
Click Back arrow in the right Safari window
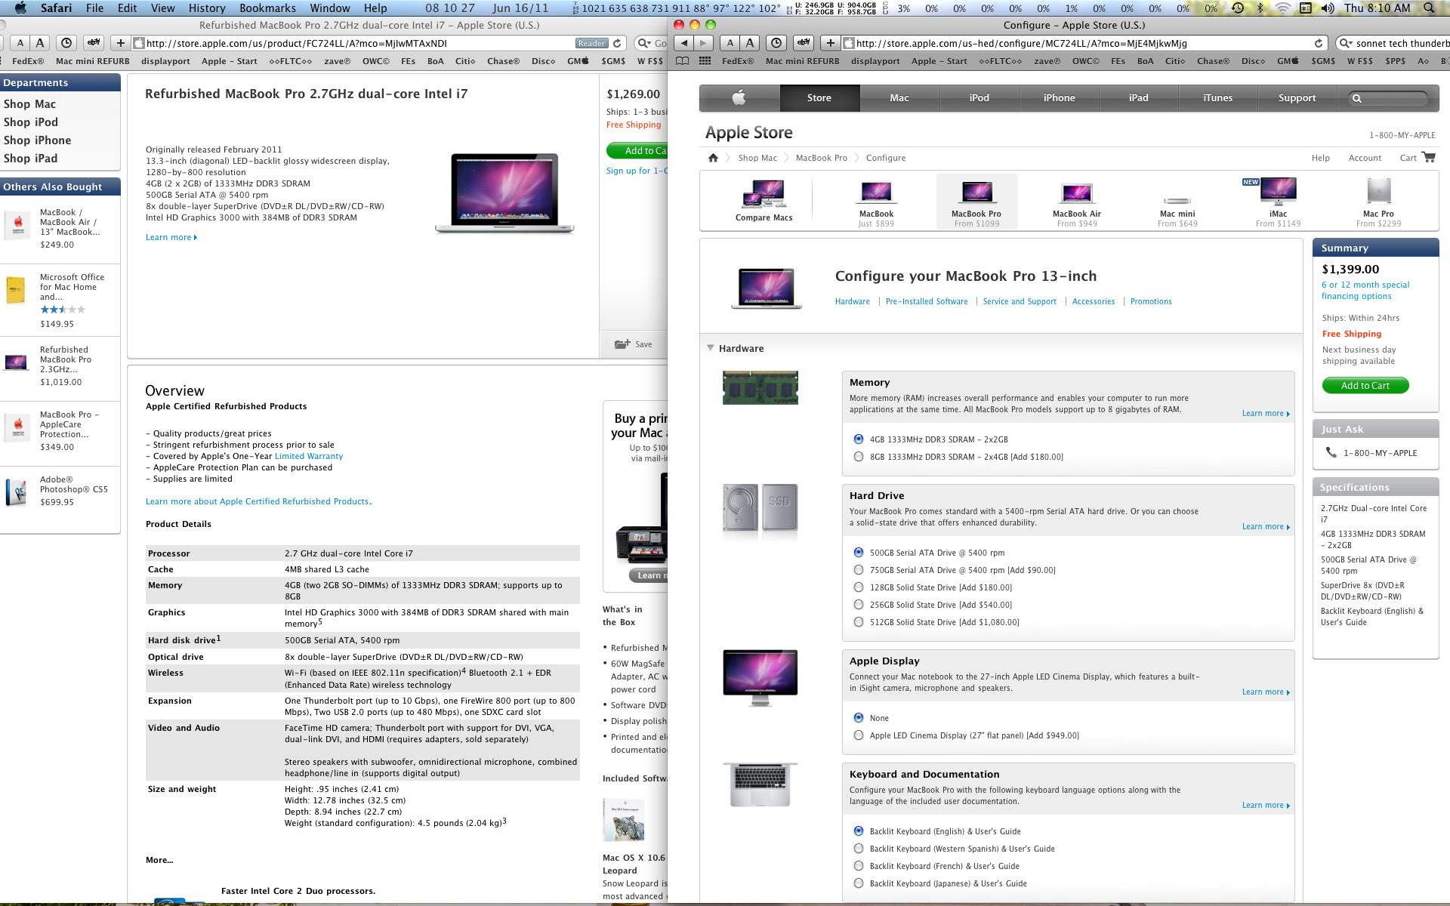(684, 43)
